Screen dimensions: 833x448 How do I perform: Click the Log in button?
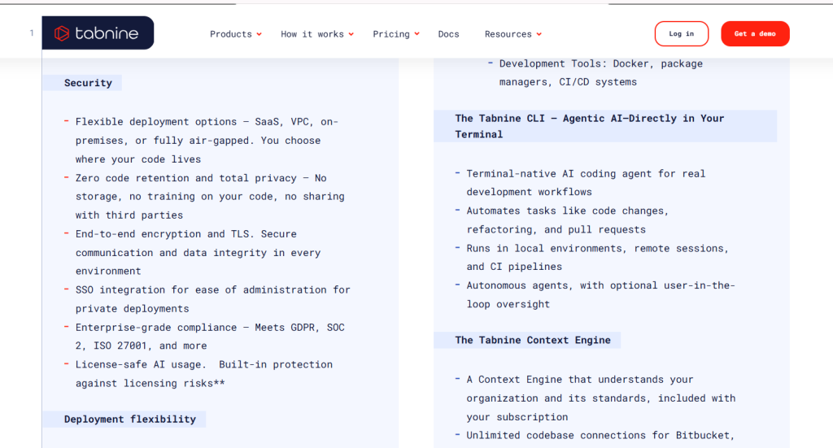pyautogui.click(x=682, y=33)
